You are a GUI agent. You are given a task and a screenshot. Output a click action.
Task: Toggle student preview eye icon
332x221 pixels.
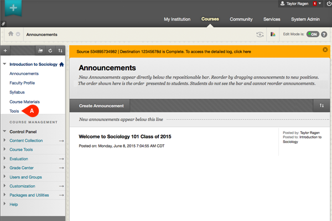coord(260,34)
